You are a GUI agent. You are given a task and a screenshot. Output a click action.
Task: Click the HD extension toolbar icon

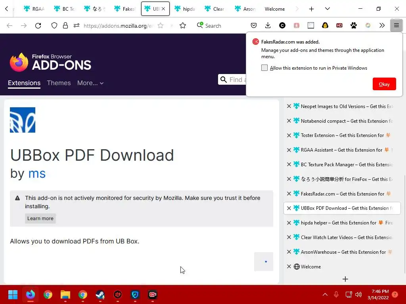click(x=339, y=25)
